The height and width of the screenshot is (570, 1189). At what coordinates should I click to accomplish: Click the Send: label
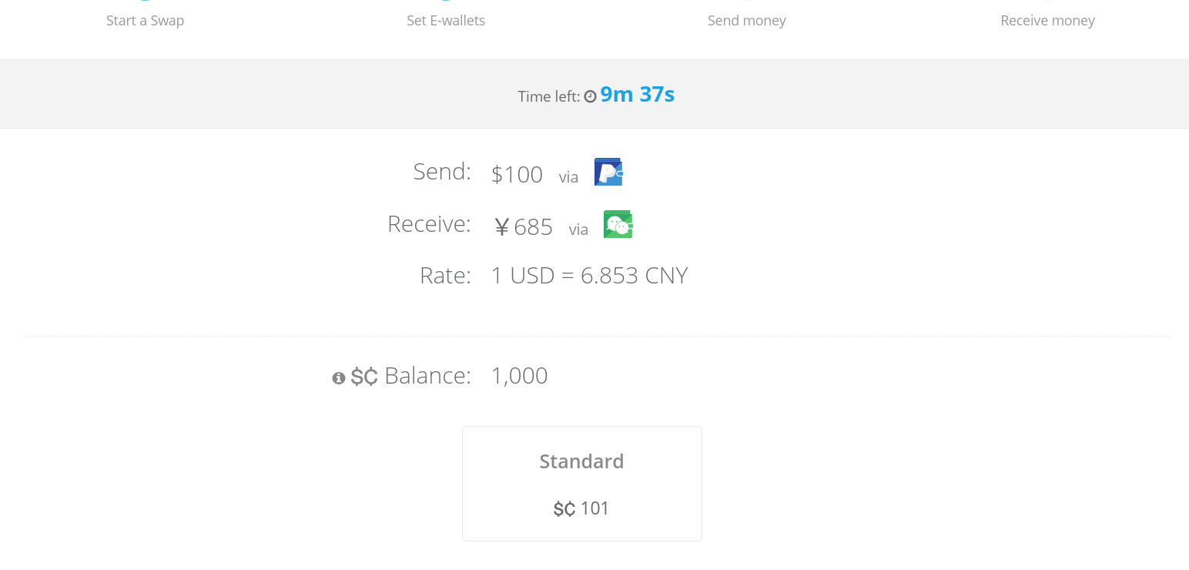coord(442,171)
